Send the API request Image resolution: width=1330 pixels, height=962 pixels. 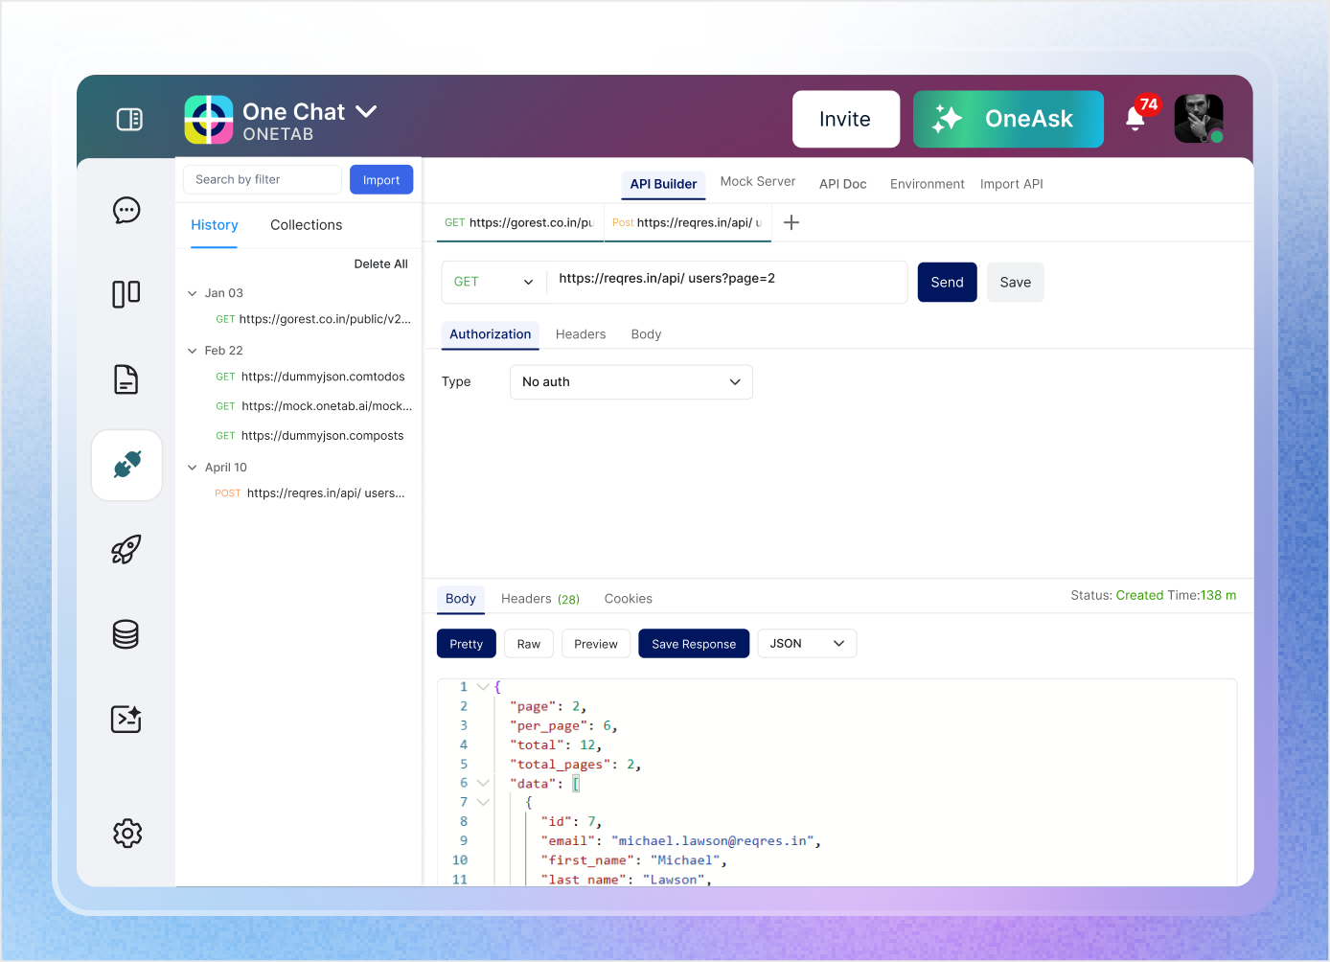(947, 283)
